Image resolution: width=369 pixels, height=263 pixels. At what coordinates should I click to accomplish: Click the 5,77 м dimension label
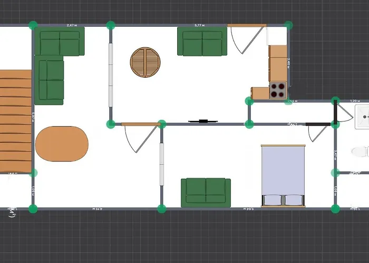coord(200,25)
